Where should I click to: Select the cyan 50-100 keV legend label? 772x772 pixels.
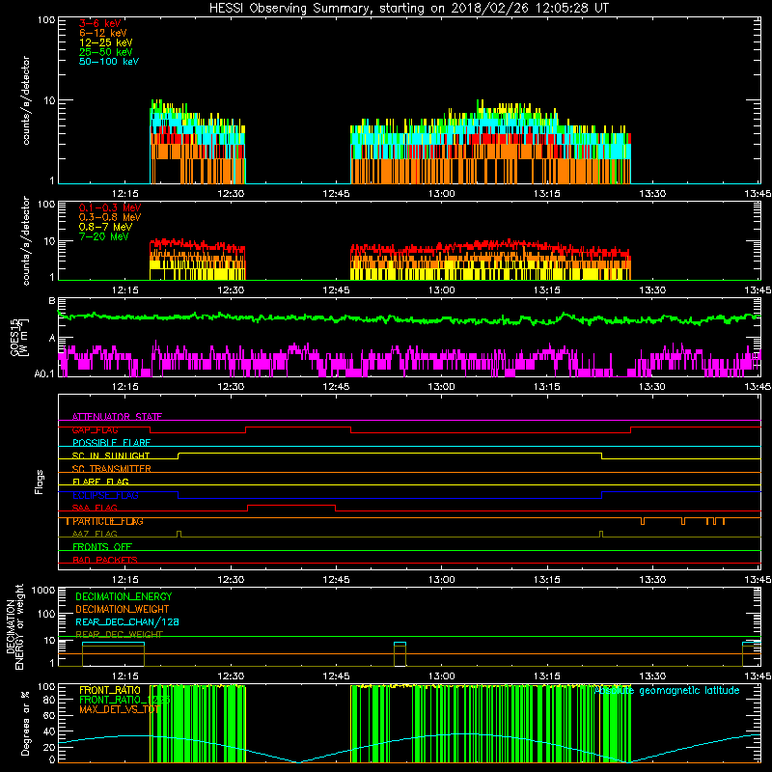click(x=109, y=62)
